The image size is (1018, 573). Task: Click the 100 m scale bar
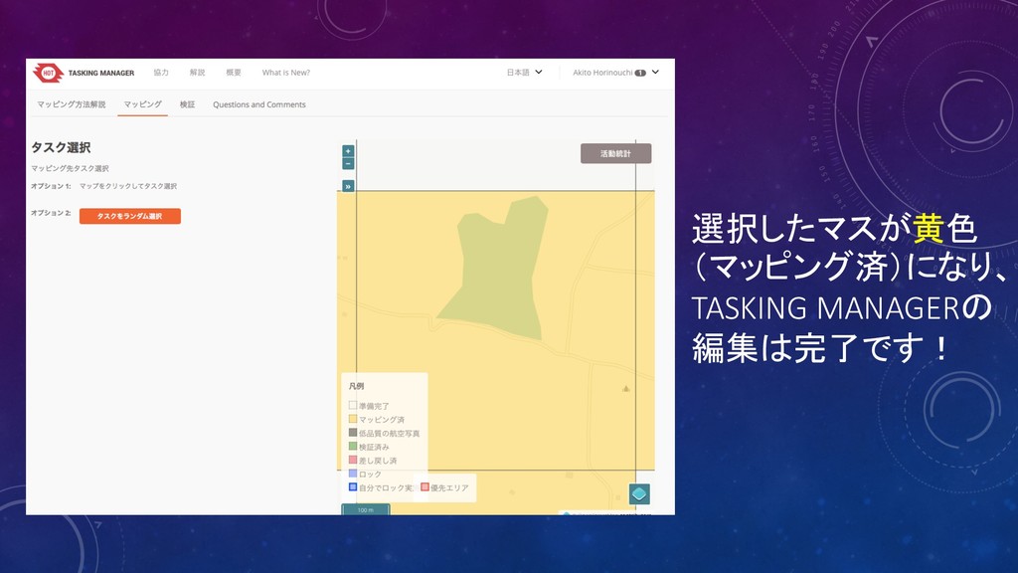(x=366, y=509)
